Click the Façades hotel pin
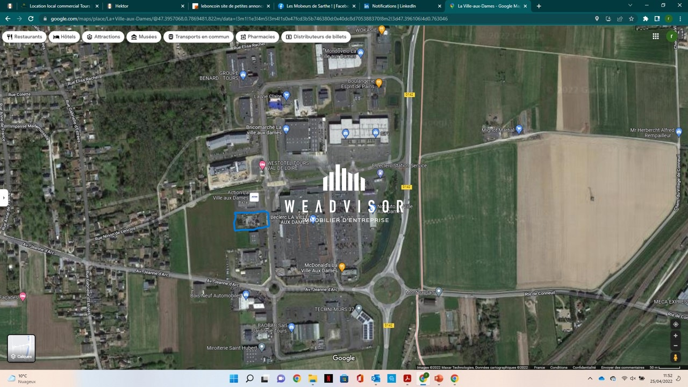Screen dimensions: 688x387 tap(23, 296)
